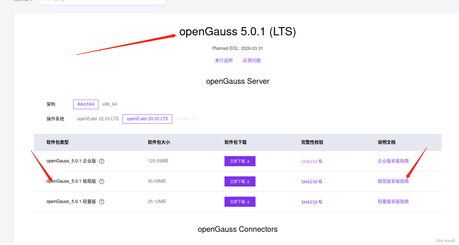Click SHA256 text in the 极简版 row
The width and height of the screenshot is (459, 245).
pos(309,182)
